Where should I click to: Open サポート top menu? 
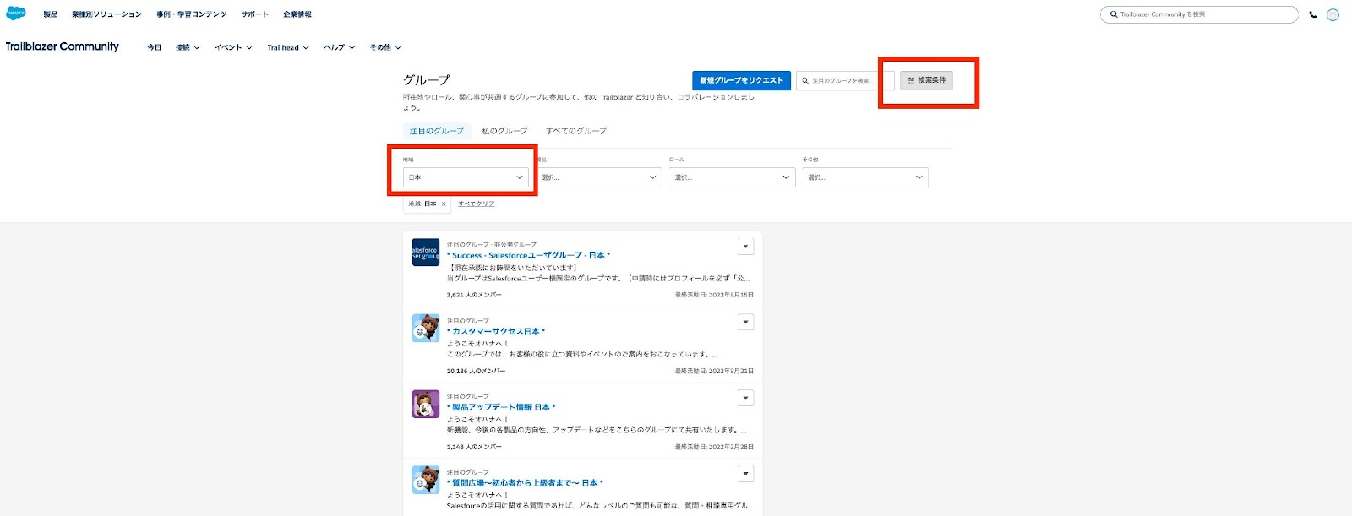(x=254, y=14)
